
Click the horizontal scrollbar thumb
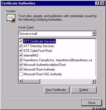click(31, 81)
